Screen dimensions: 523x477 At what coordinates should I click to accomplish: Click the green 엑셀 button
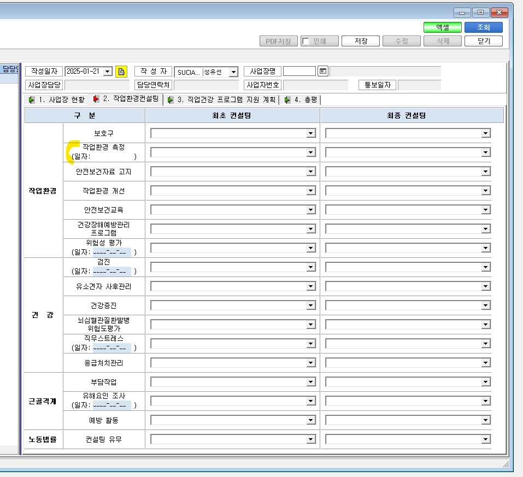click(x=443, y=27)
